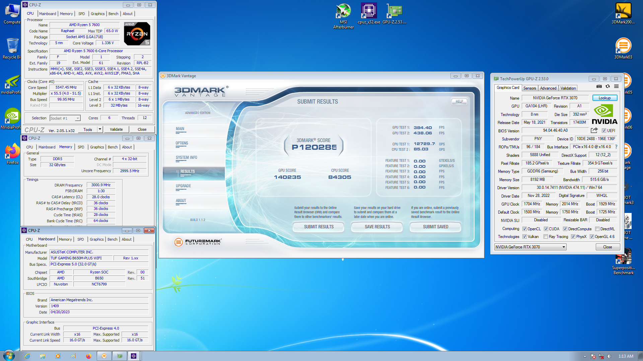Toggle the PhysX checkbox

pyautogui.click(x=573, y=237)
